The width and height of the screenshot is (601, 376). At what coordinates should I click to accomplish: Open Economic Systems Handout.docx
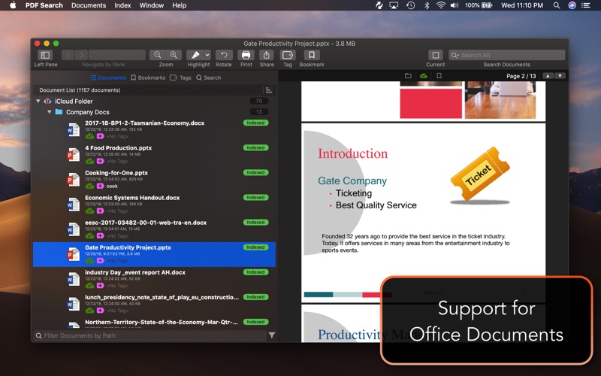coord(132,198)
